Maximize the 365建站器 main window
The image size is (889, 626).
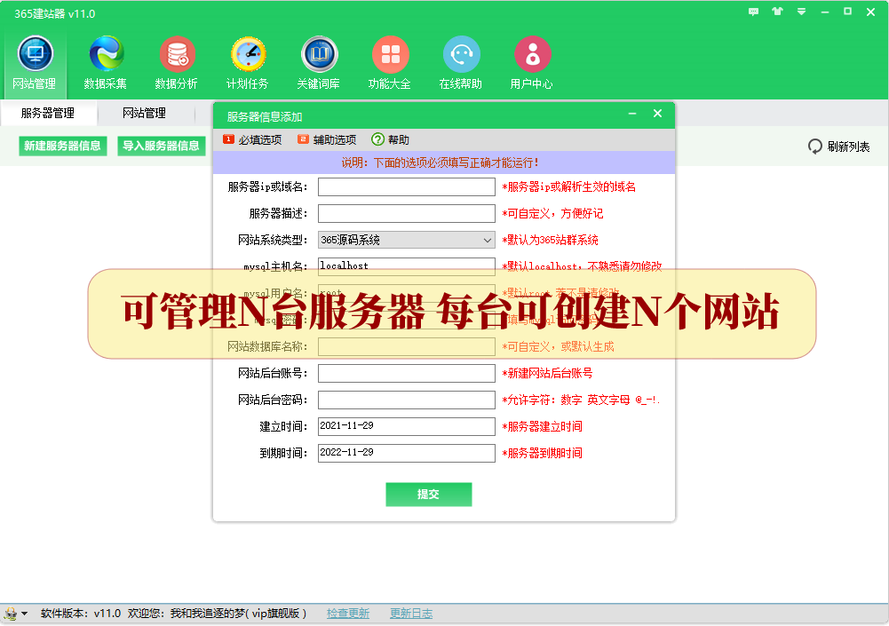tap(847, 12)
